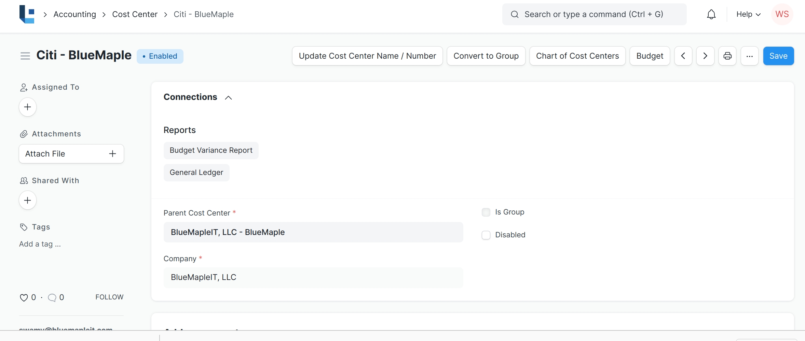Navigate to Accounting breadcrumb

[74, 14]
